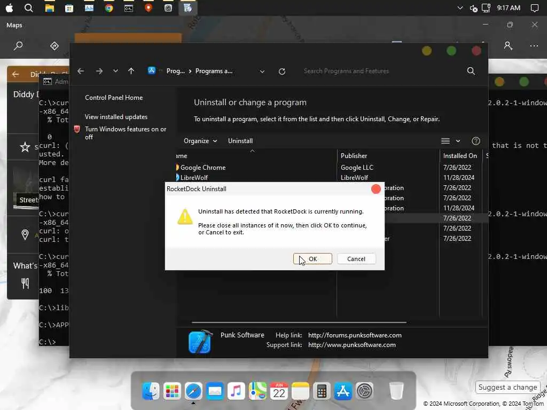Click the Uninstall toolbar command
Image resolution: width=547 pixels, height=410 pixels.
pos(240,141)
